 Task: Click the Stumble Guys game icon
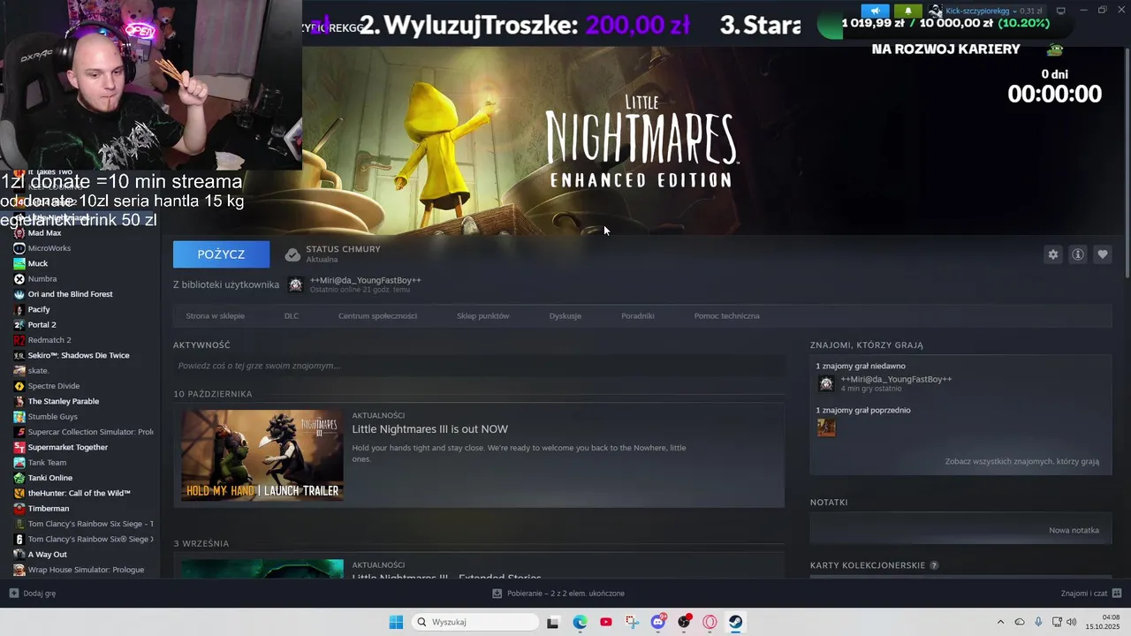pyautogui.click(x=19, y=417)
